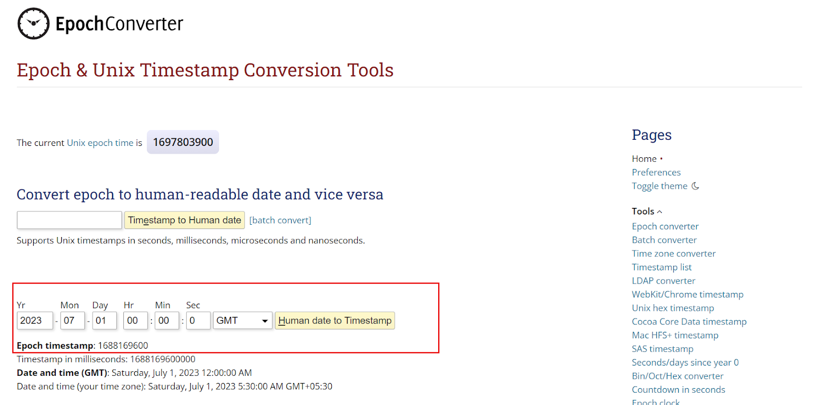Open the GMT timezone selector arrow
Image resolution: width=819 pixels, height=405 pixels.
[264, 321]
